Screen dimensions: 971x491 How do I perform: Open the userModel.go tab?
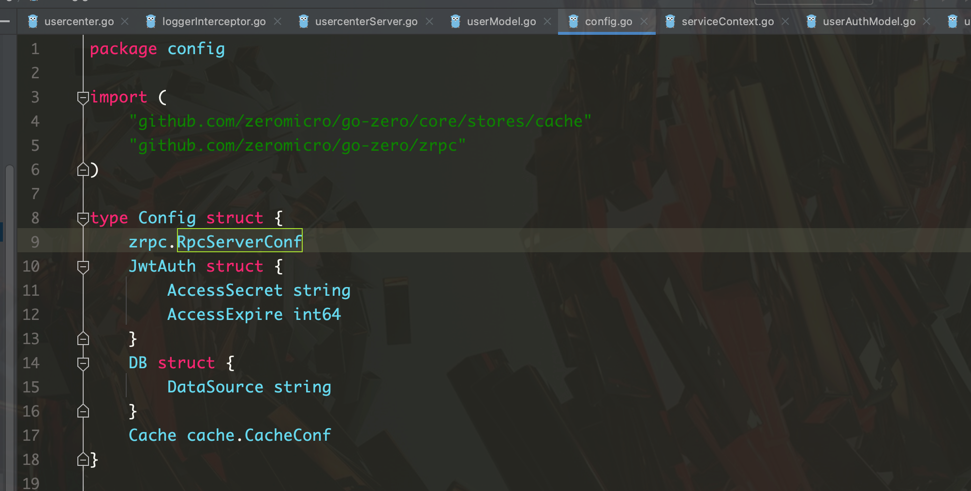click(501, 21)
